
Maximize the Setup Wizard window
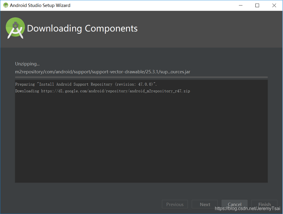tap(257, 5)
